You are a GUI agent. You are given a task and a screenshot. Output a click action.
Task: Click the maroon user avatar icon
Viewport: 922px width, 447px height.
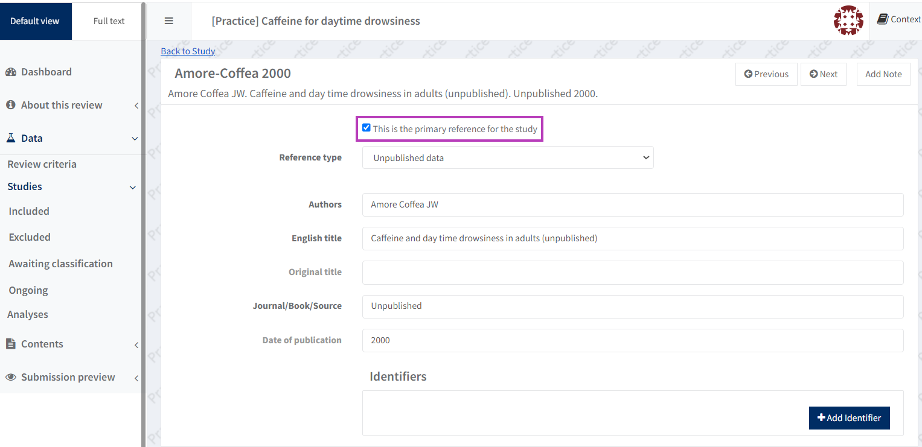click(848, 21)
